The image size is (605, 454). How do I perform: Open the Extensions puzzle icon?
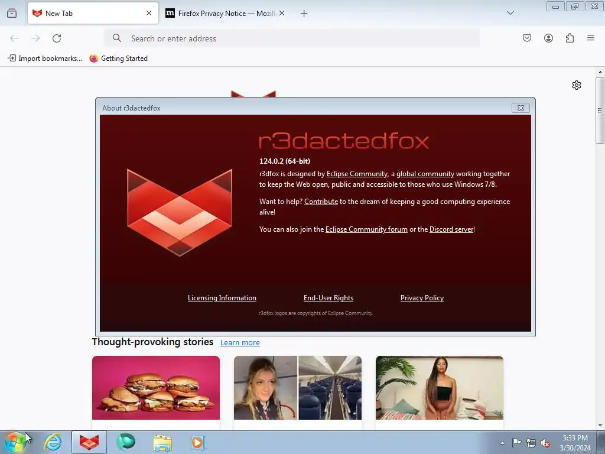tap(570, 38)
